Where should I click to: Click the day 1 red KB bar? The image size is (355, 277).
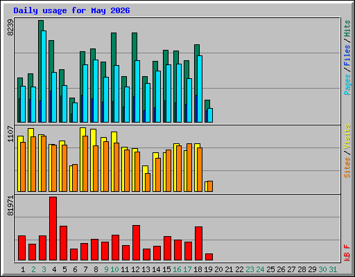tap(21, 248)
